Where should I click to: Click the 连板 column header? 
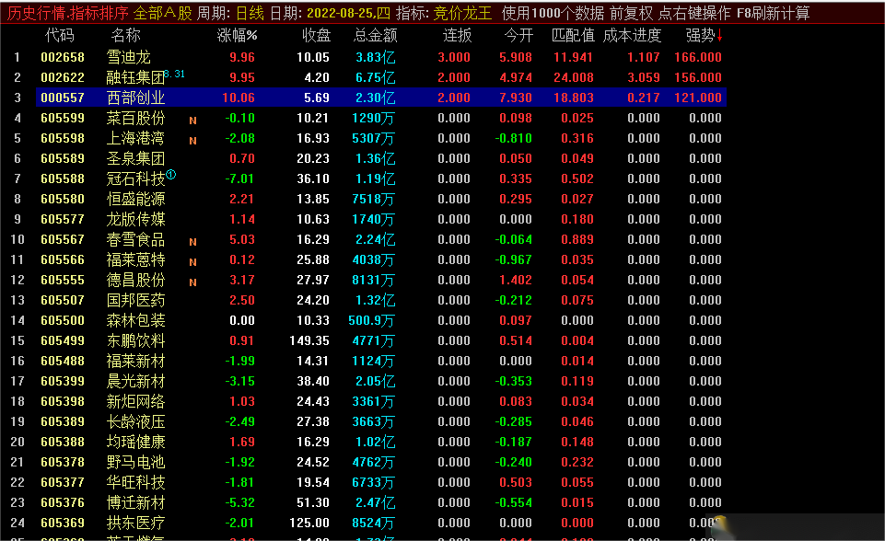click(457, 36)
